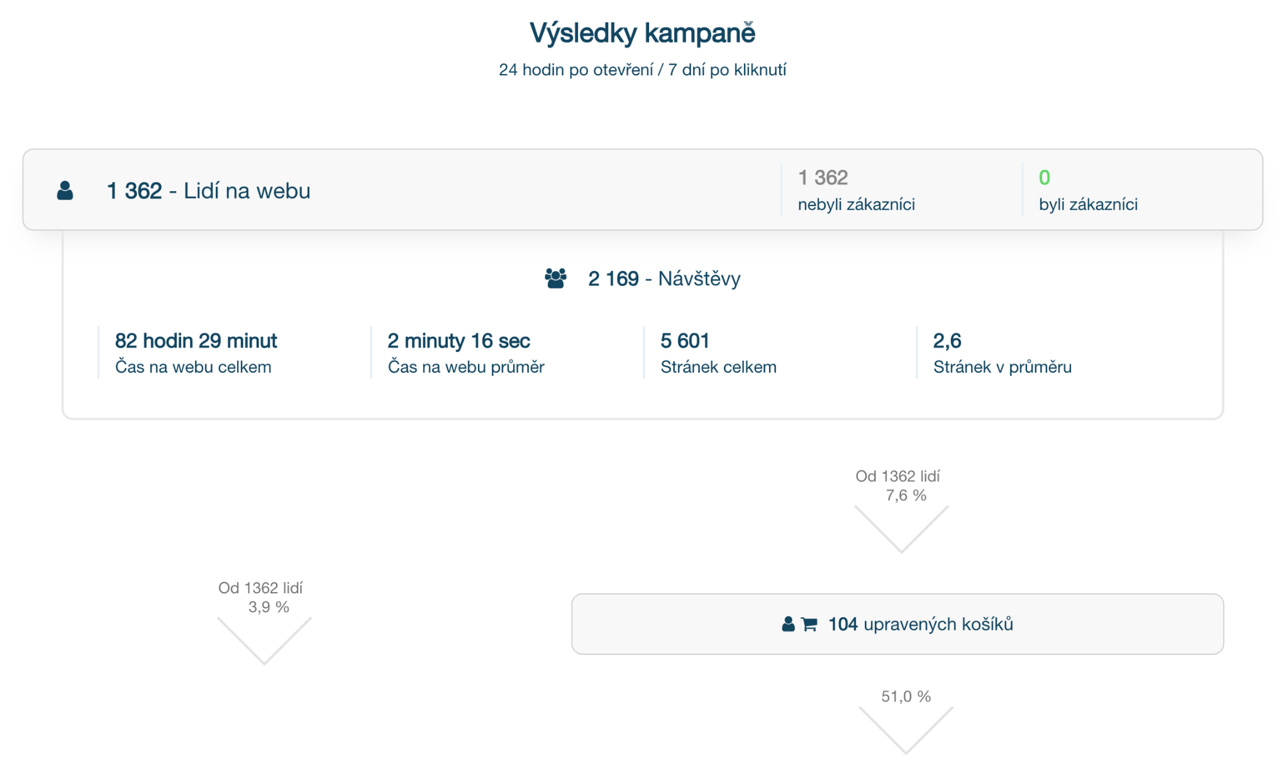Click the green 0 byli zákazníci stat
The height and width of the screenshot is (773, 1288).
pyautogui.click(x=1088, y=191)
